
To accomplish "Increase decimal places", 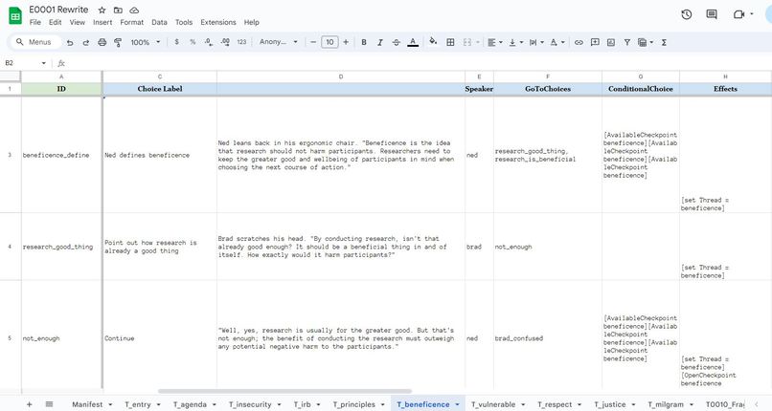I will (x=225, y=42).
